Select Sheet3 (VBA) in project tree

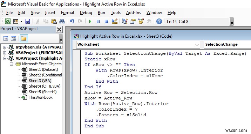(x=40, y=81)
